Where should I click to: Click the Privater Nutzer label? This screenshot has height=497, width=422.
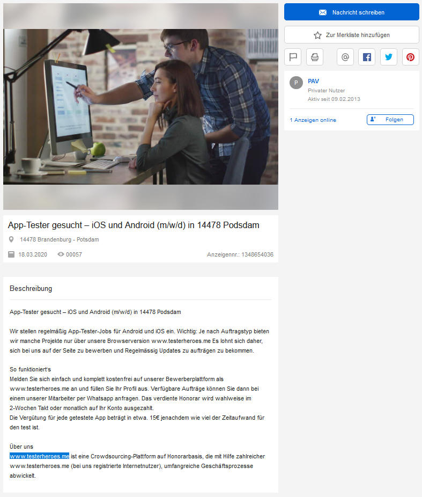click(326, 90)
